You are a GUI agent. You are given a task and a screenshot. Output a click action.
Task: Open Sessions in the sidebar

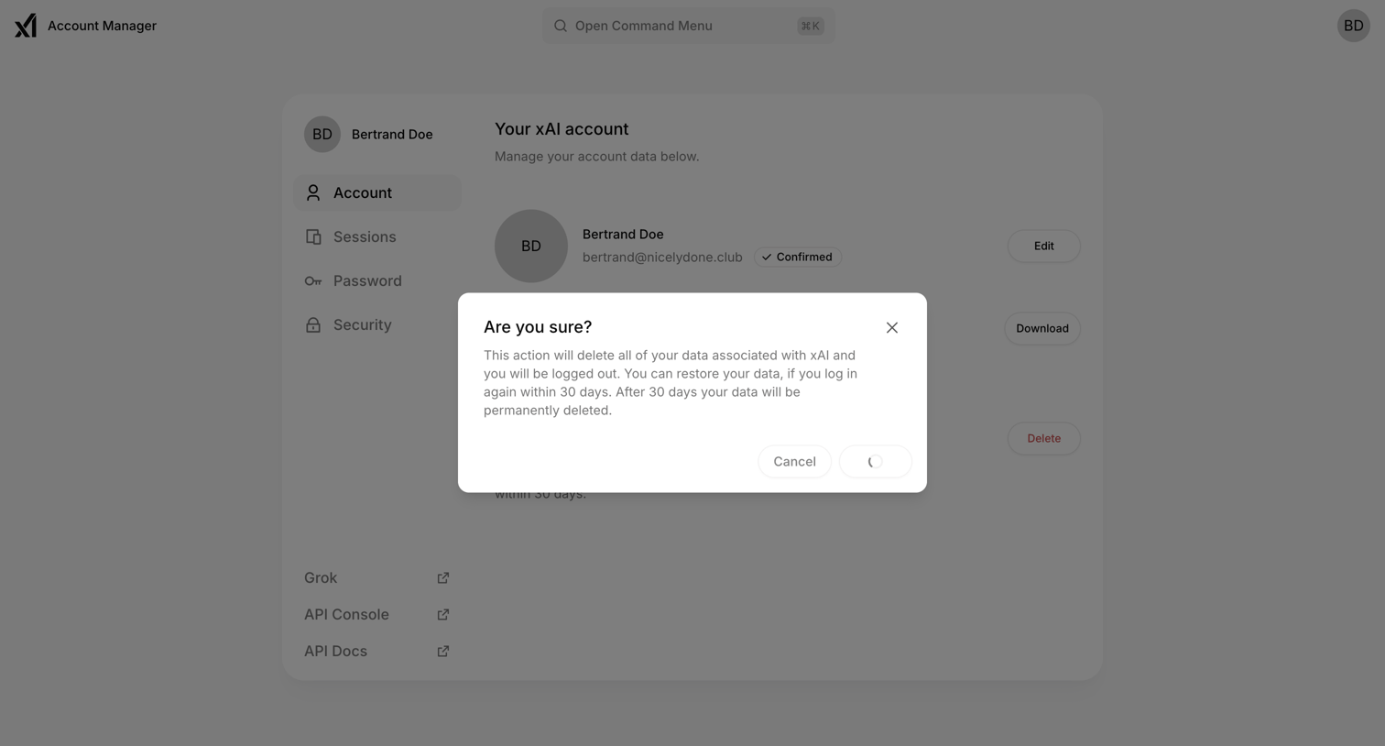tap(377, 236)
